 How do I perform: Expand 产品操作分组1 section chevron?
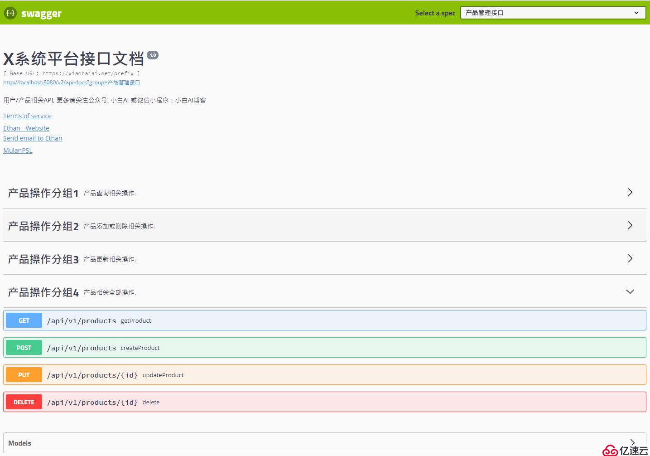coord(630,192)
